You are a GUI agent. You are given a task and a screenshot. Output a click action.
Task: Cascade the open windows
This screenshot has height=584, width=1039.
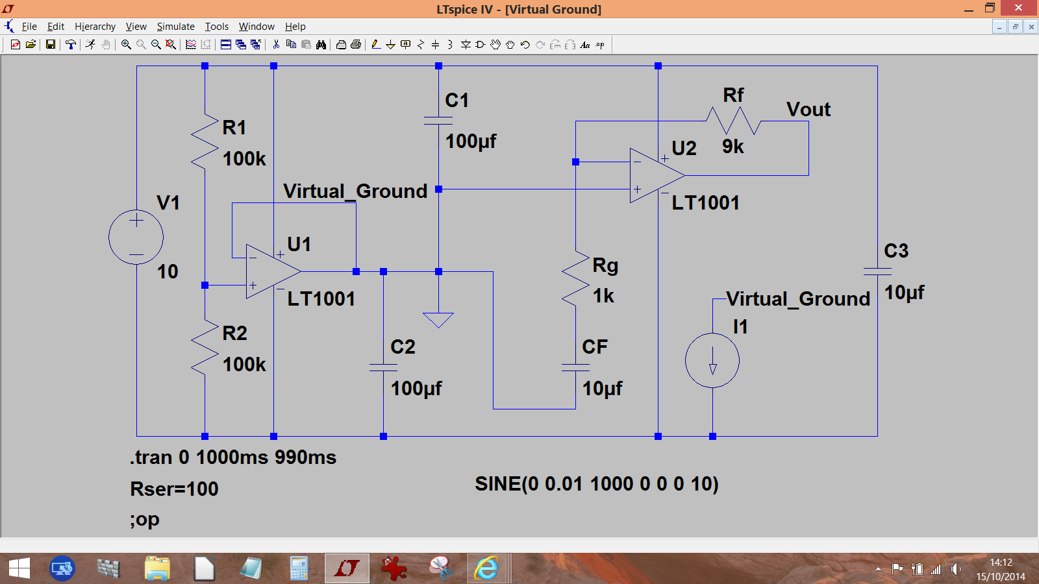tap(240, 45)
